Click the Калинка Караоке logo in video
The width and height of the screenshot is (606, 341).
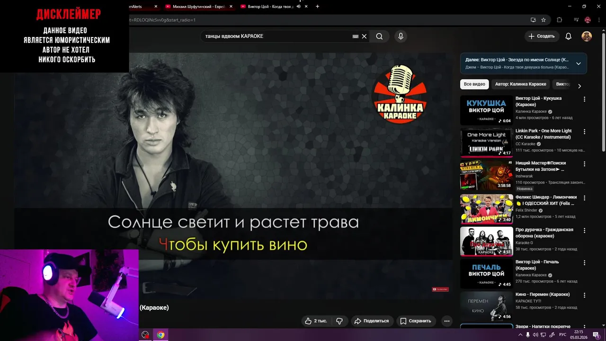[x=400, y=94]
